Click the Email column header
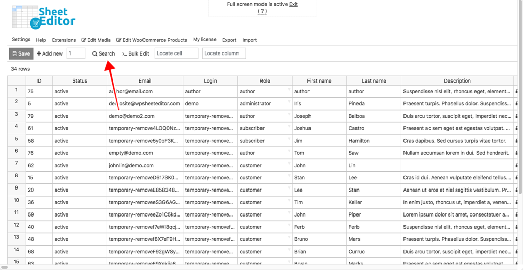This screenshot has height=270, width=523. [x=145, y=80]
